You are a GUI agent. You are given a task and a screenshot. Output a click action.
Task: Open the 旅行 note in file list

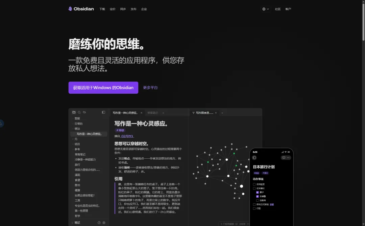pos(77,165)
